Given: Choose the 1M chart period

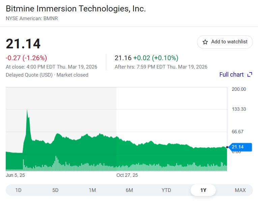Looking at the screenshot, I should click(x=92, y=190).
